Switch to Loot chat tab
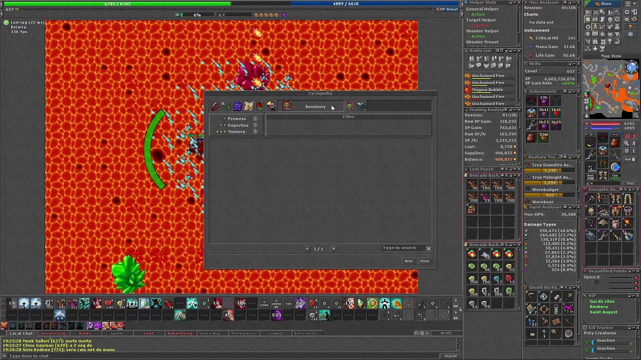Image resolution: width=641 pixels, height=360 pixels. (x=148, y=333)
